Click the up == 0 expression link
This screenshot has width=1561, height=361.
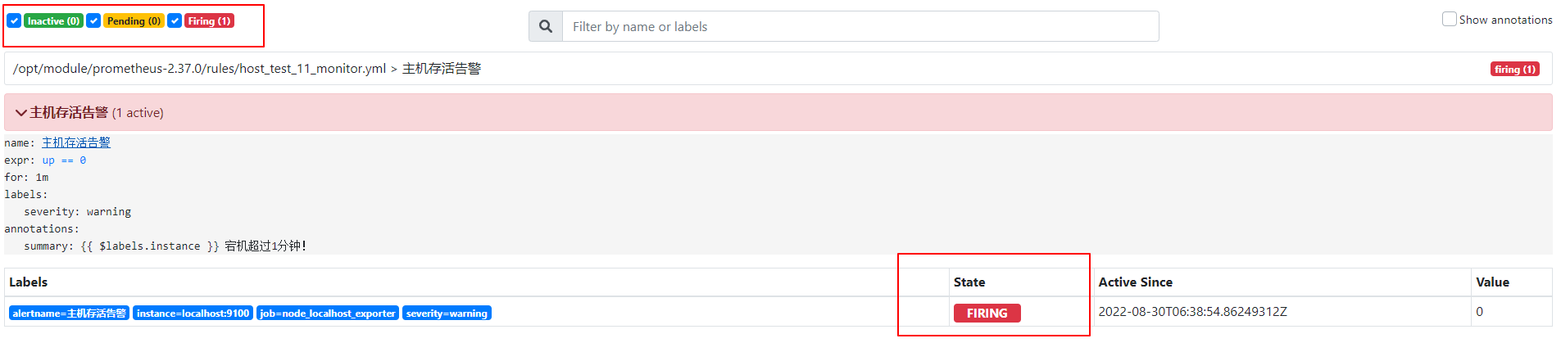(x=64, y=160)
